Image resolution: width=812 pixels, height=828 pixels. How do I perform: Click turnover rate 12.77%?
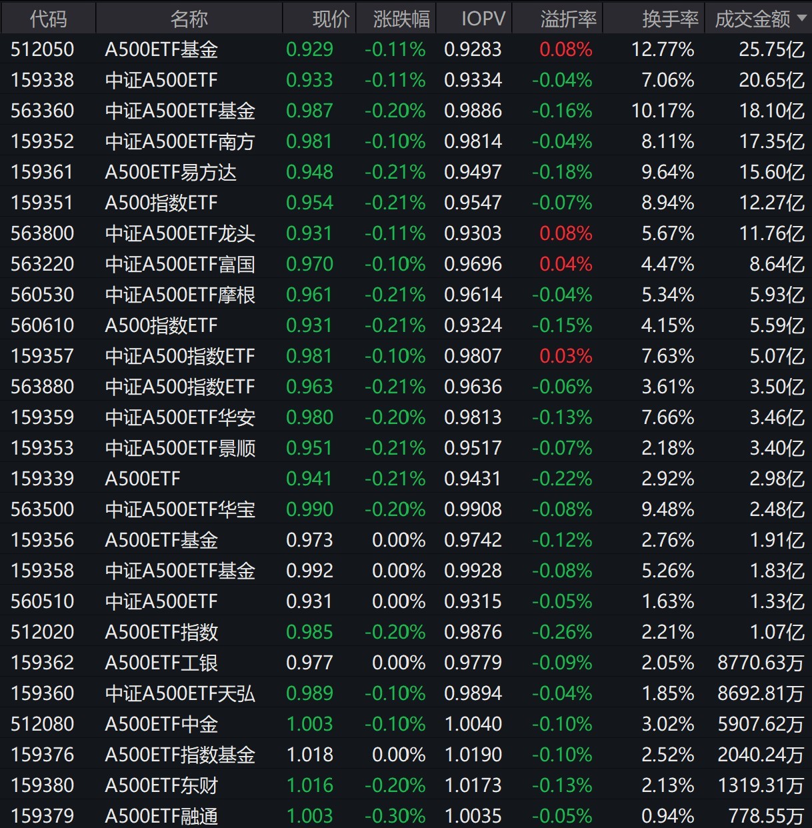(x=663, y=49)
